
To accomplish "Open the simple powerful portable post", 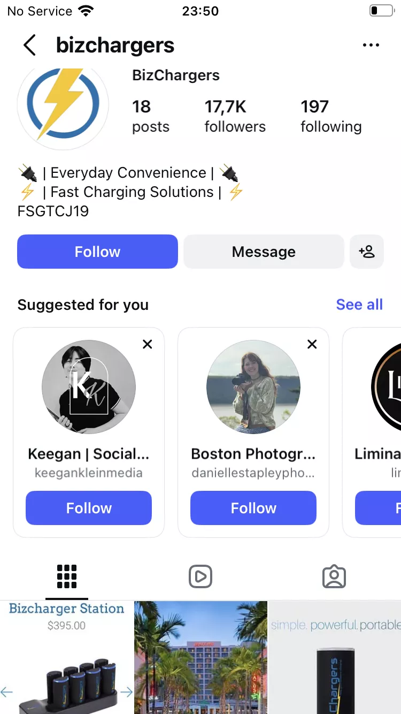I will (x=335, y=657).
